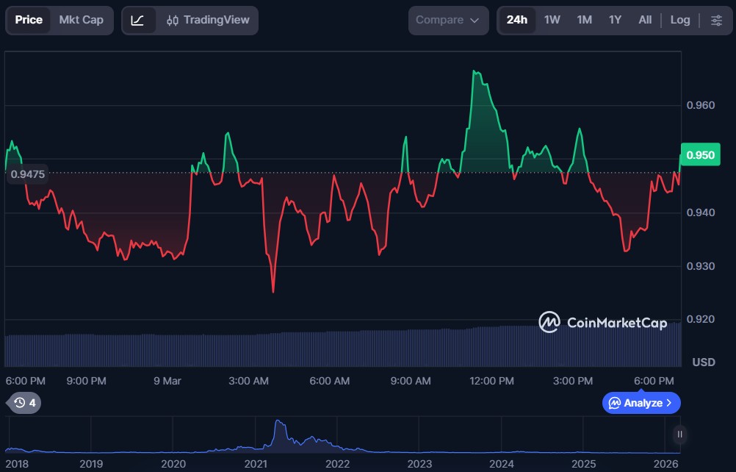Click the 12:00 PM peak on the price chart
Image resolution: width=736 pixels, height=472 pixels.
(x=475, y=71)
